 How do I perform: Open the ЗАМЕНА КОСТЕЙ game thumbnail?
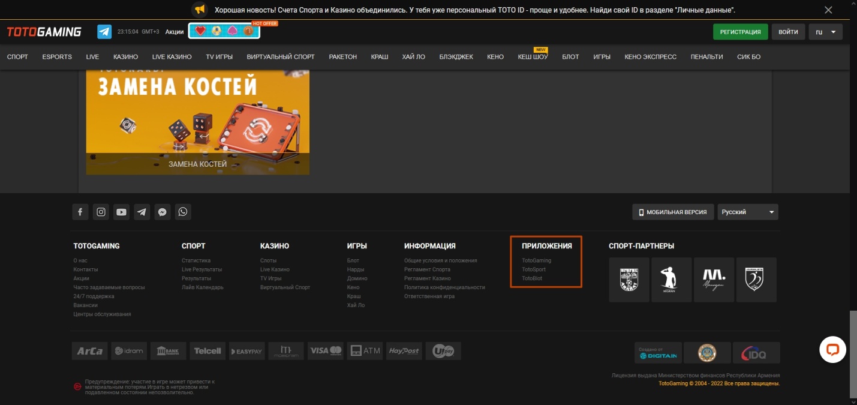(x=198, y=122)
